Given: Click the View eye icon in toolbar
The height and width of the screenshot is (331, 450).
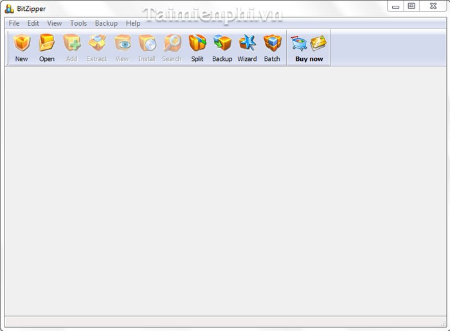Looking at the screenshot, I should tap(122, 44).
